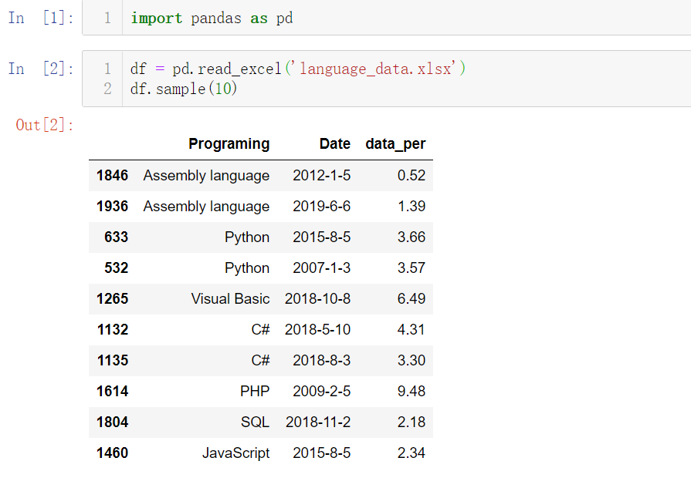This screenshot has width=691, height=488.
Task: Click the Date column header
Action: pyautogui.click(x=335, y=144)
